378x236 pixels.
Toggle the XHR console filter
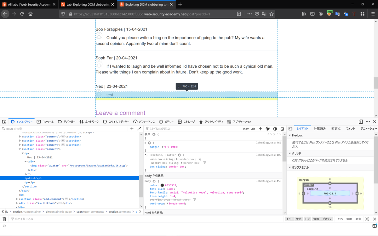[x=349, y=219]
